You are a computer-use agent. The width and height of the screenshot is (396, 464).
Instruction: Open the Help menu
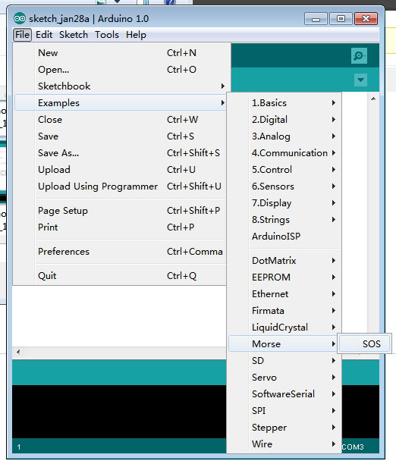(136, 35)
